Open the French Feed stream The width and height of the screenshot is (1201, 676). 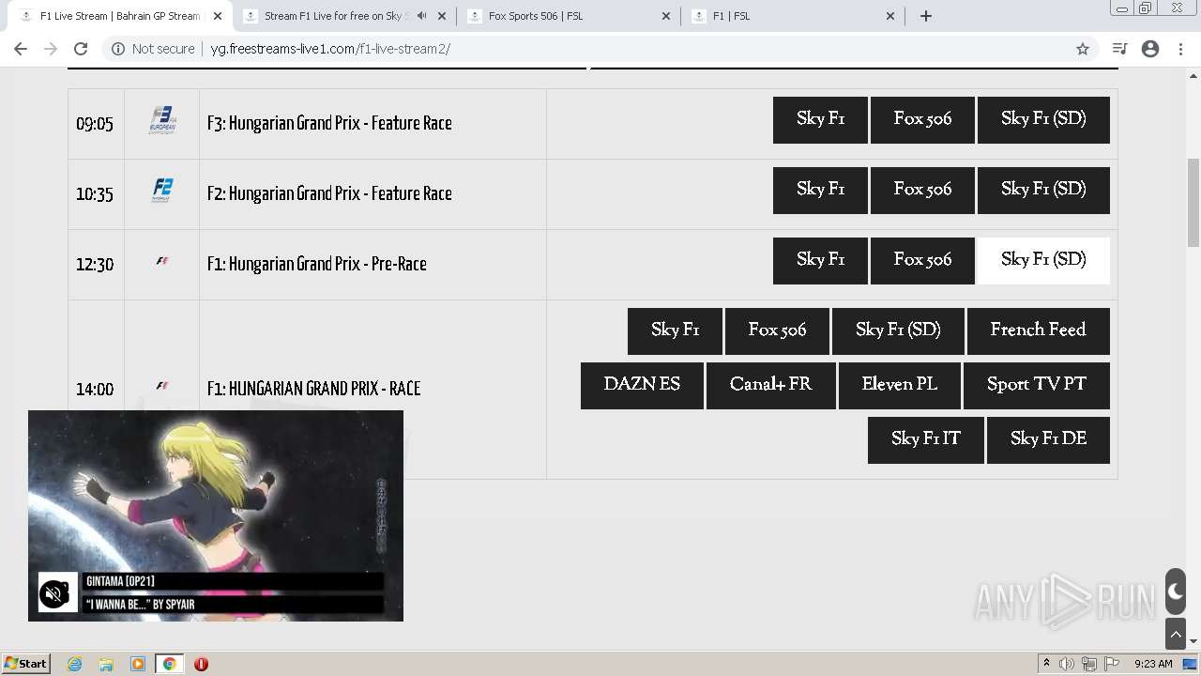tap(1039, 331)
